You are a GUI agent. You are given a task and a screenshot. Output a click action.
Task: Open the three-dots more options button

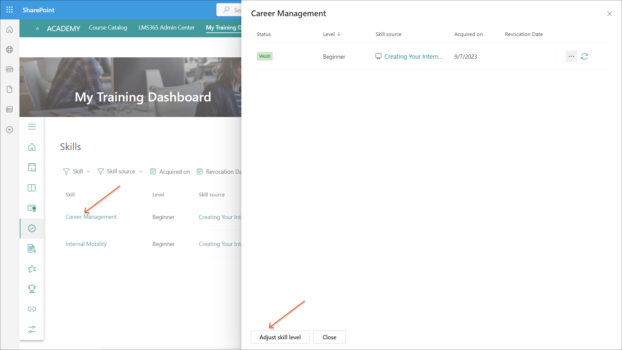(x=571, y=56)
